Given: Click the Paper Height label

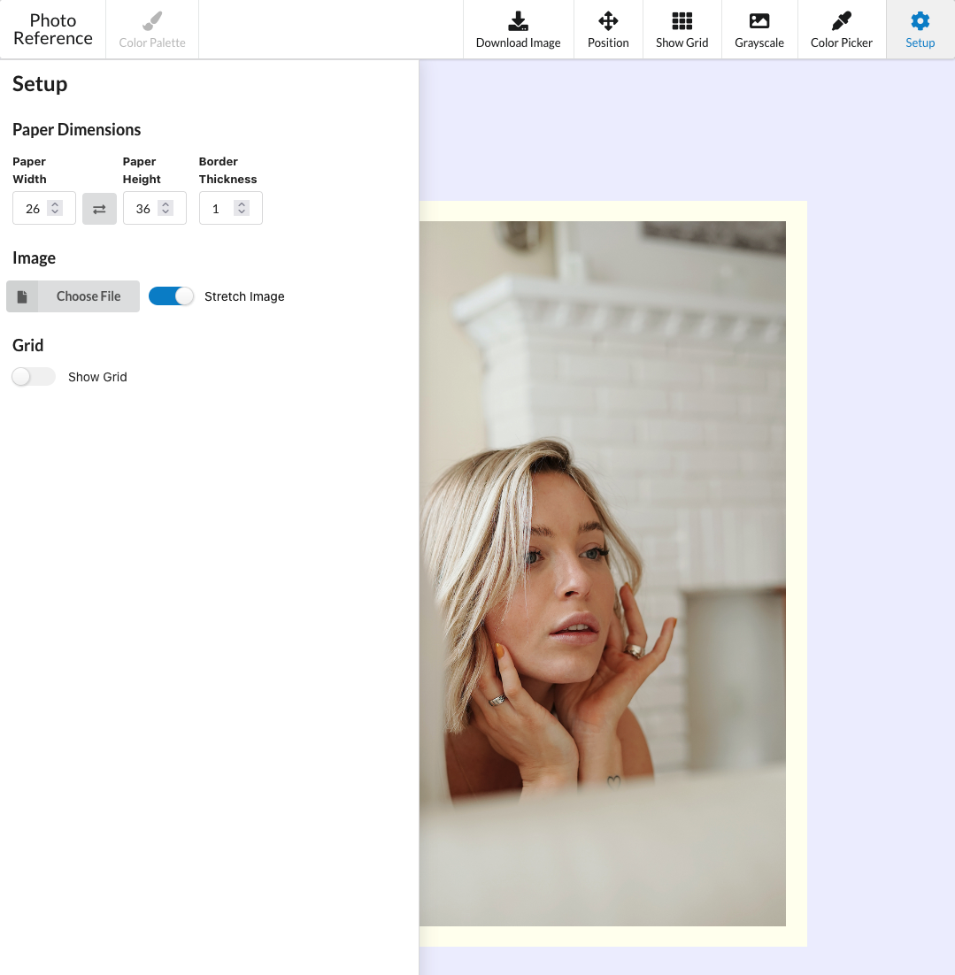Looking at the screenshot, I should (x=142, y=171).
